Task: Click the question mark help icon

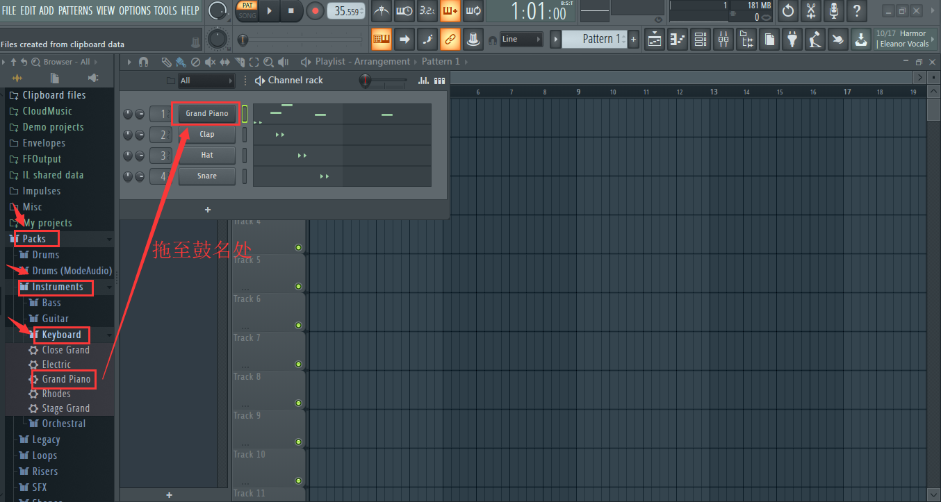Action: tap(857, 10)
